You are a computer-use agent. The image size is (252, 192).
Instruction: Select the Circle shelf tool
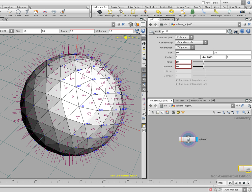[x=18, y=13]
